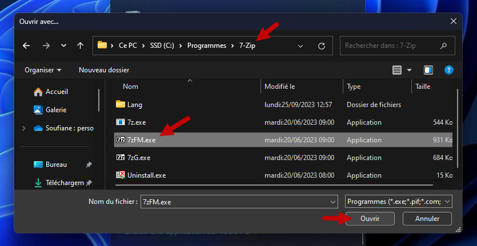477x246 pixels.
Task: Select the Uninstall.exe file
Action: point(283,175)
